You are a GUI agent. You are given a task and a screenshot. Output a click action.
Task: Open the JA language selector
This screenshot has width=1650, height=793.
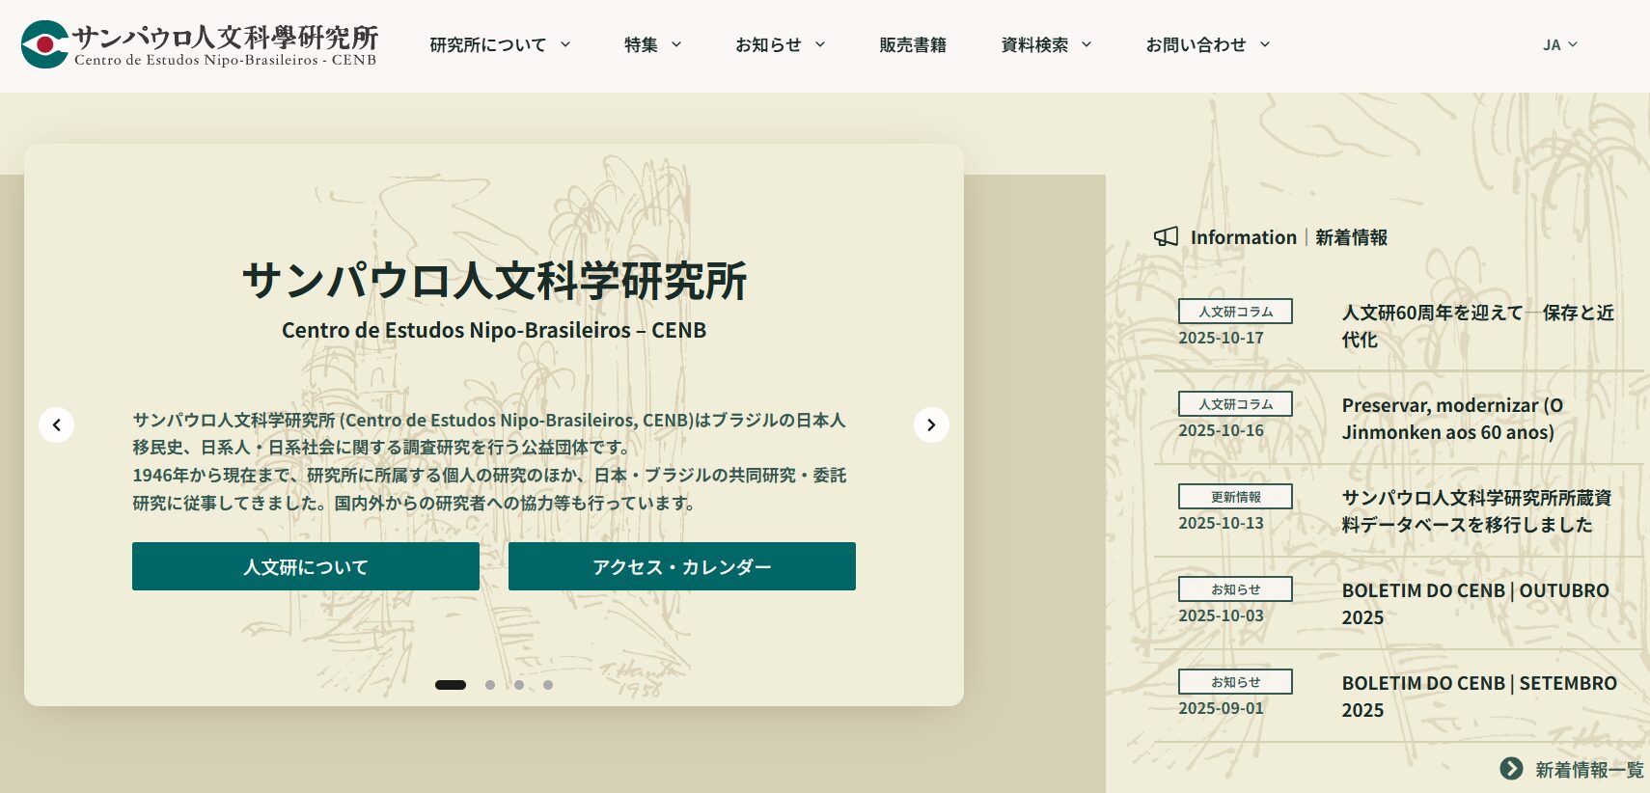tap(1559, 44)
